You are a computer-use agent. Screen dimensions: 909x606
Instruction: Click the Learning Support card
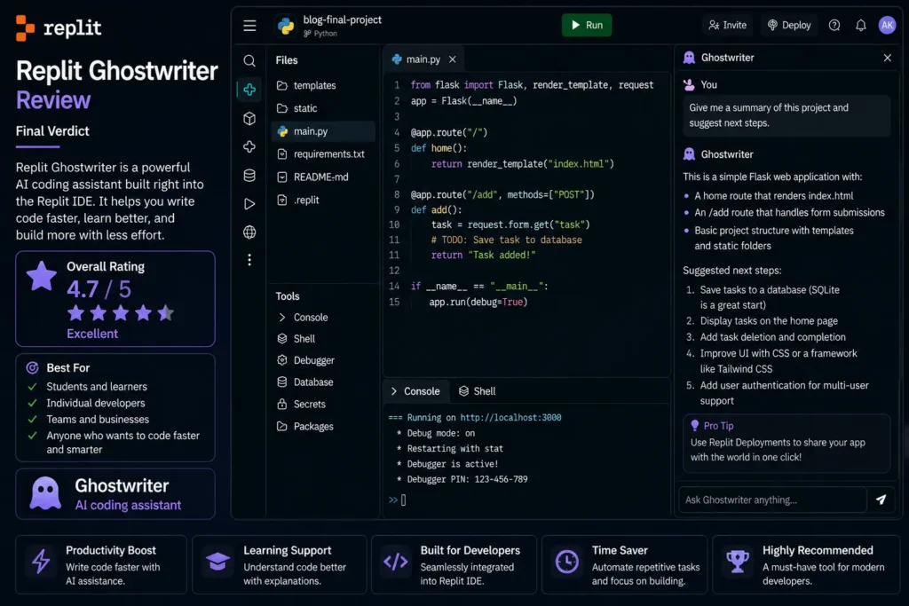[279, 565]
